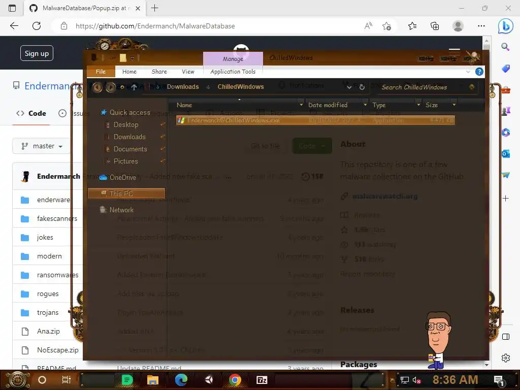520x390 pixels.
Task: Click the steampunk Start button in taskbar
Action: [x=18, y=380]
